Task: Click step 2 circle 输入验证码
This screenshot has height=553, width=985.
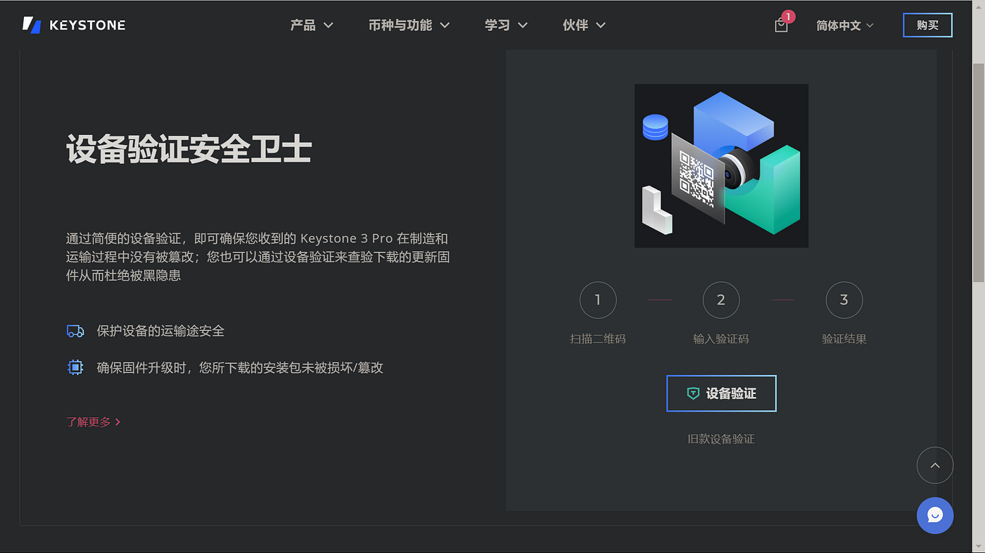Action: point(721,300)
